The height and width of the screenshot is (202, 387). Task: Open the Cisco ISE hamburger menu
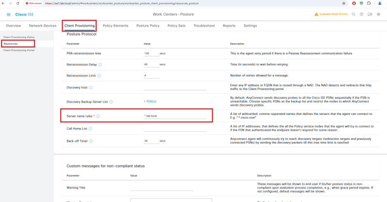[9, 14]
